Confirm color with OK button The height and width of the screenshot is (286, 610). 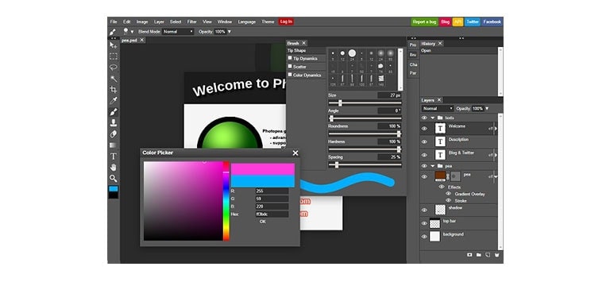263,222
